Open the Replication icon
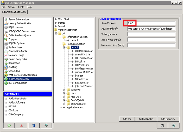This screenshot has height=132, width=183. 6,63
